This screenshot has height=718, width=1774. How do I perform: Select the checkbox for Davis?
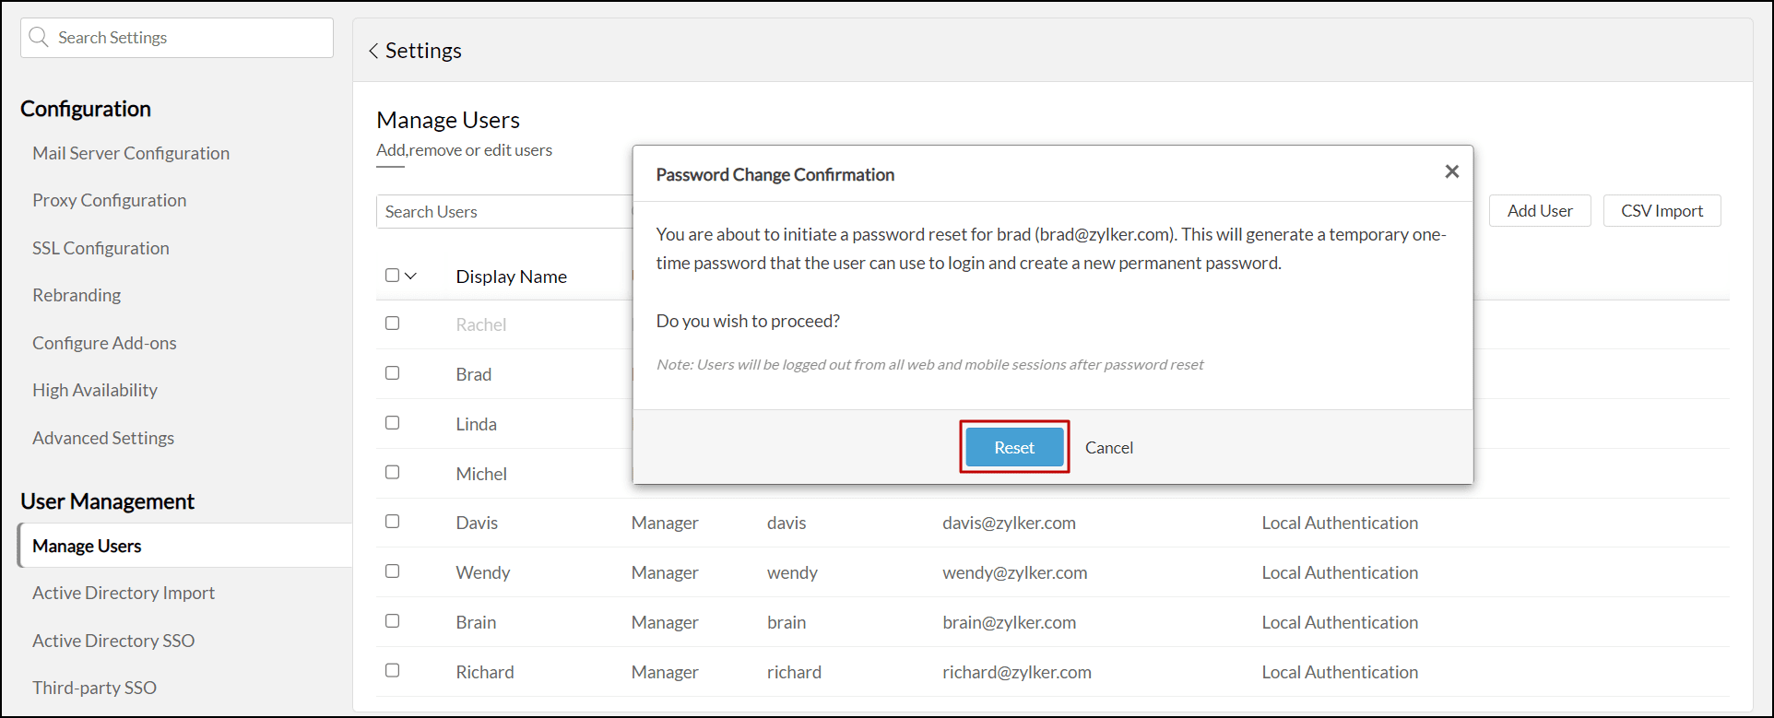coord(392,522)
